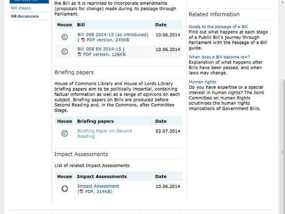285x214 pixels.
Task: Go to Bill stages in sidebar
Action: (21, 8)
